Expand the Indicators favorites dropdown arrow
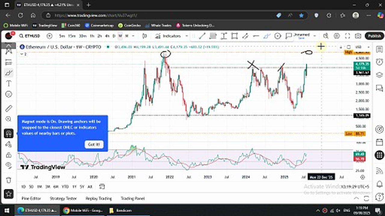385x216 pixels. click(x=186, y=36)
